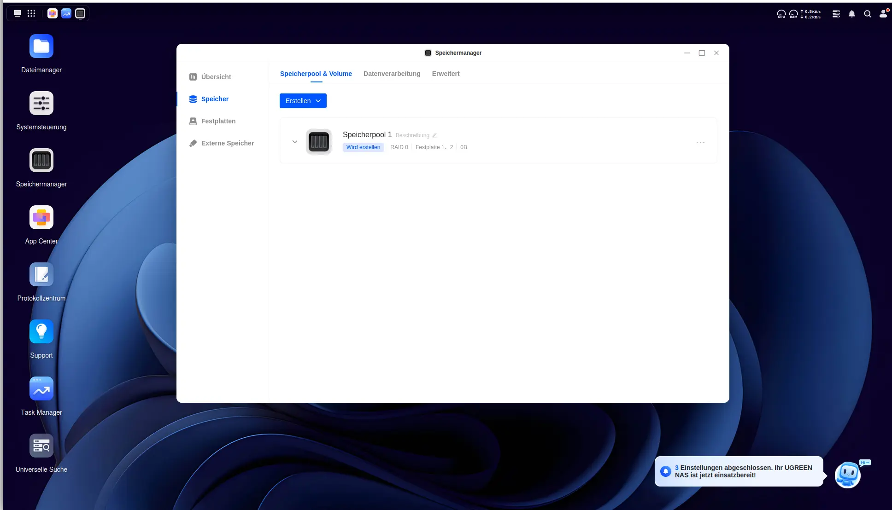The image size is (892, 510).
Task: Open the Systemsteuerung desktop icon
Action: tap(41, 104)
